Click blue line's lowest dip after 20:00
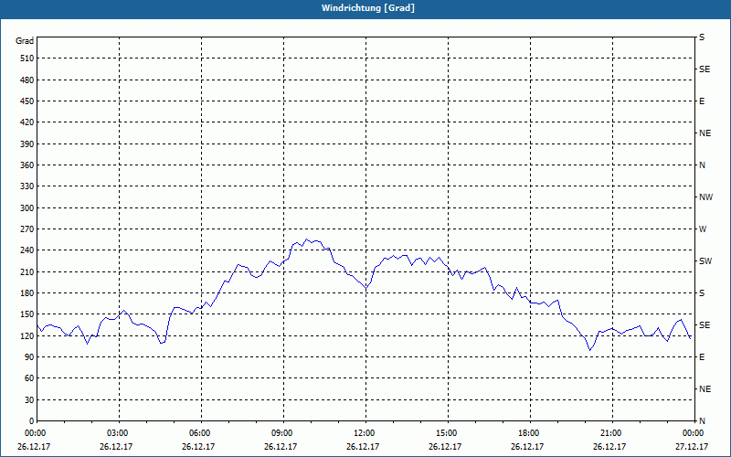This screenshot has height=457, width=731. click(589, 350)
